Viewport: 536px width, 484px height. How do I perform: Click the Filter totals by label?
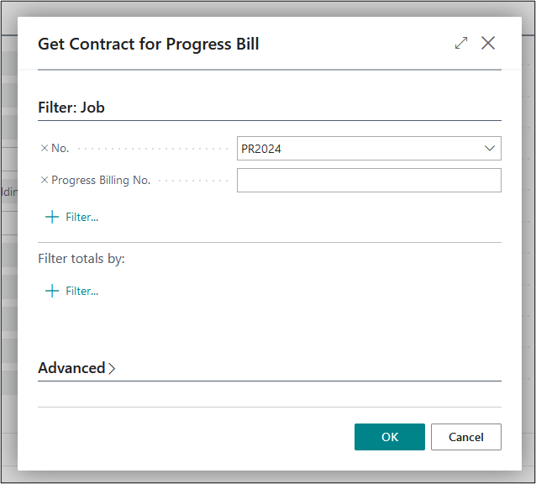(81, 259)
